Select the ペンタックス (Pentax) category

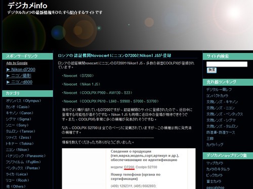pos(23,168)
